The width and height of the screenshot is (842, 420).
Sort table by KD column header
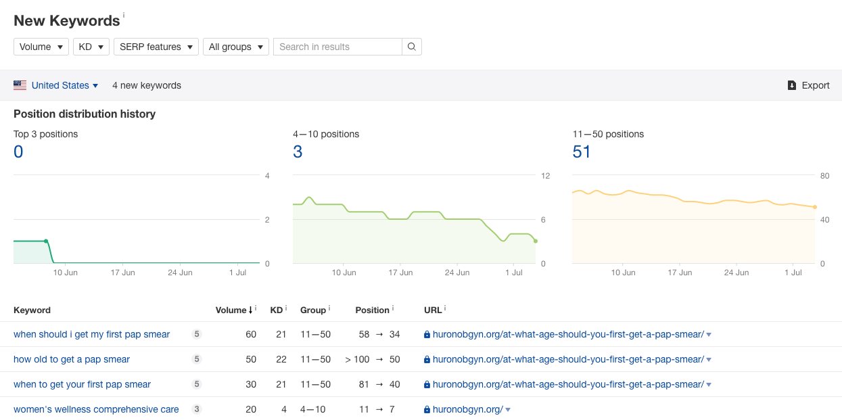point(276,310)
